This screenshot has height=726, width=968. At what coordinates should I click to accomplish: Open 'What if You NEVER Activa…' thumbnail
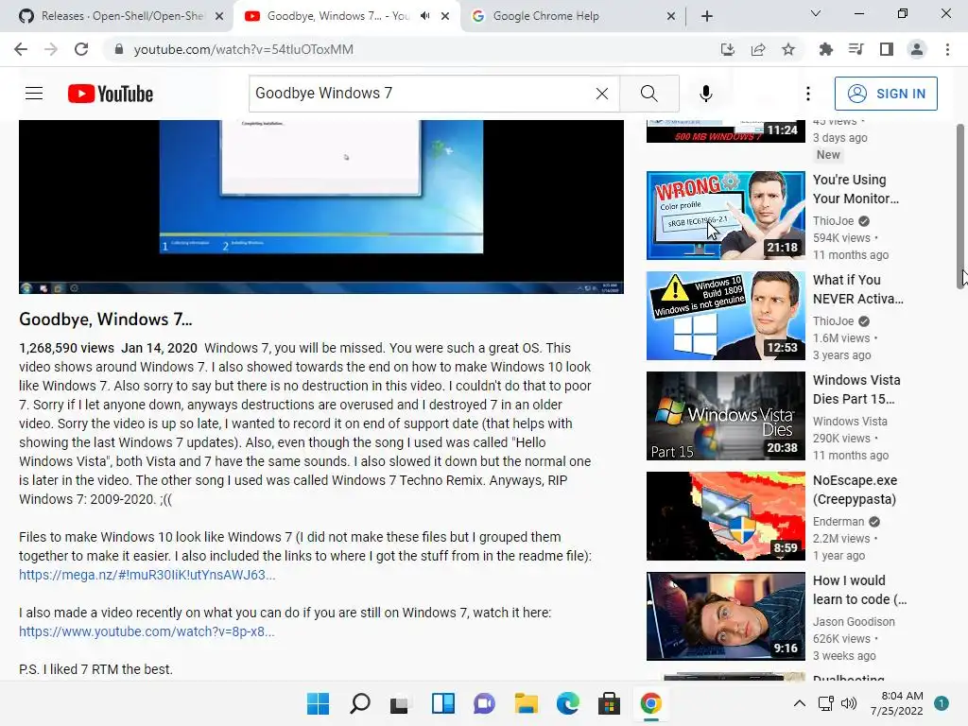point(725,316)
